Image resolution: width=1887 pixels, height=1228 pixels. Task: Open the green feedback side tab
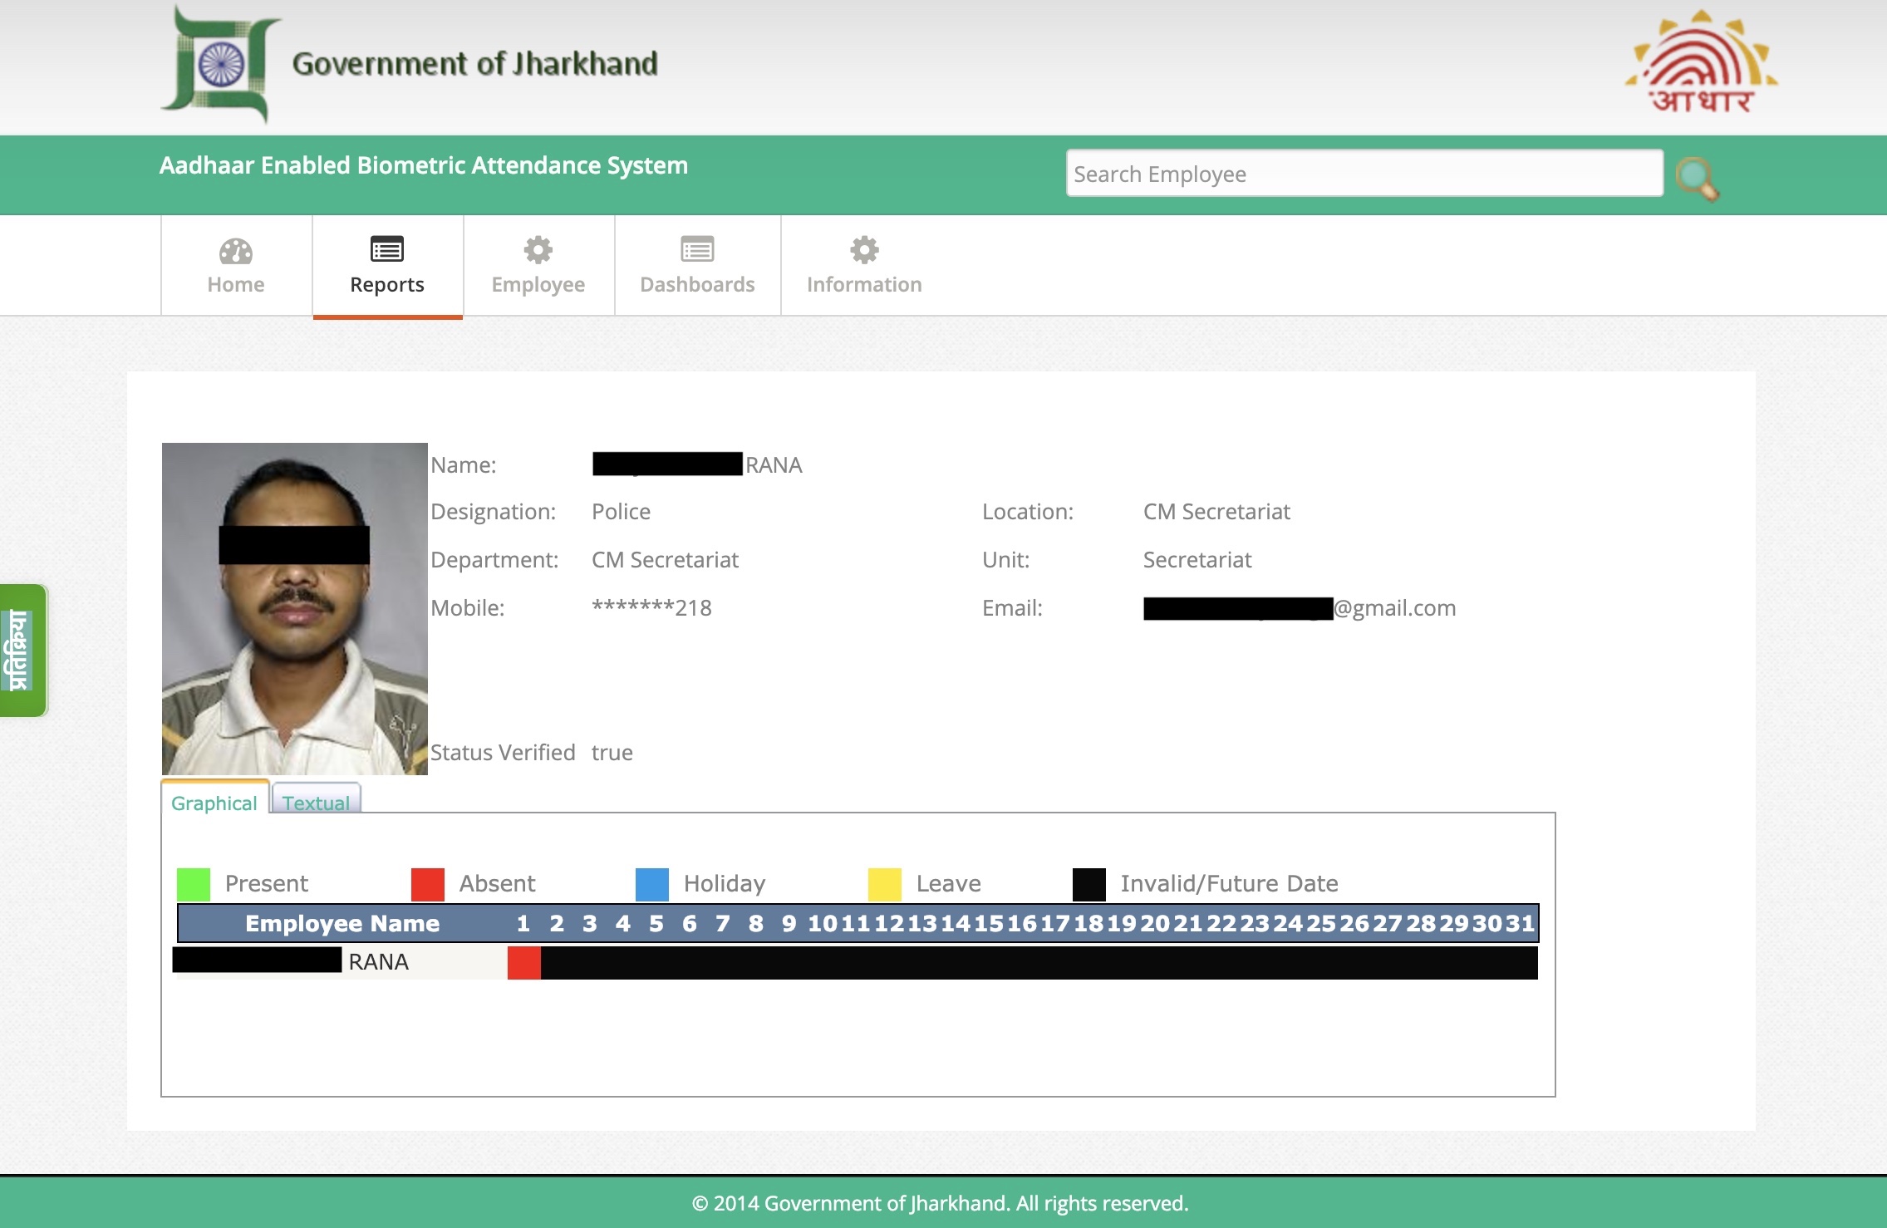(x=22, y=651)
